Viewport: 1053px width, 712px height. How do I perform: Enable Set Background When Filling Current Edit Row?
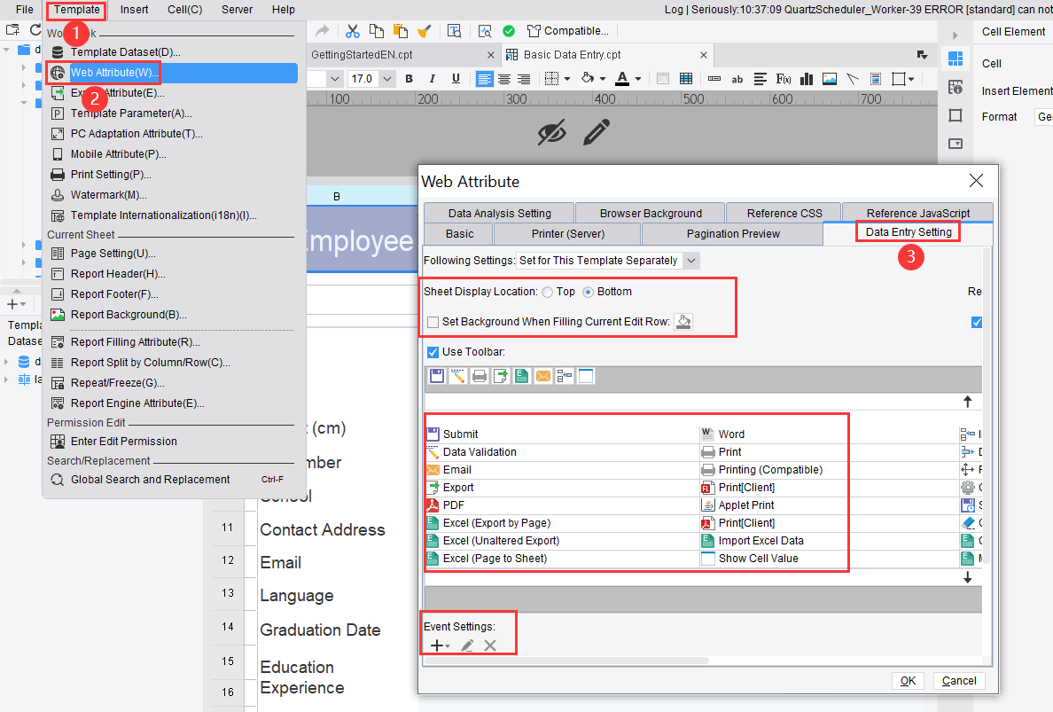tap(433, 322)
